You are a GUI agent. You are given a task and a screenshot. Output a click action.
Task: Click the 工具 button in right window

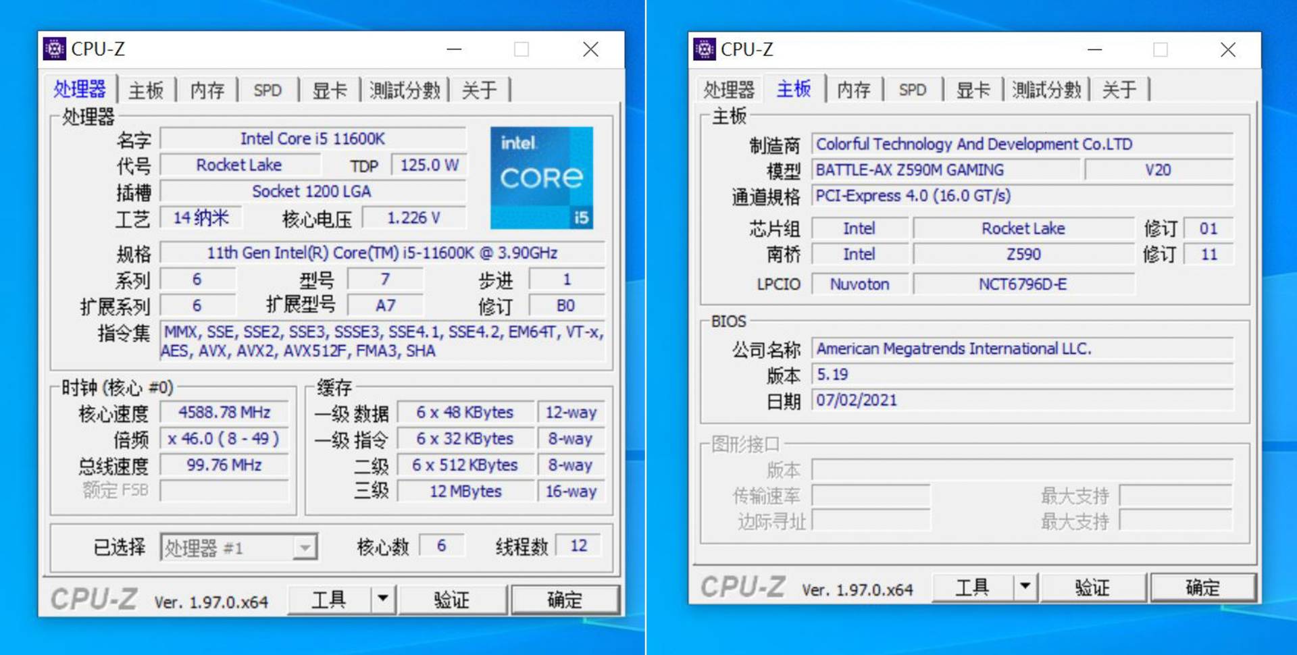pyautogui.click(x=973, y=587)
